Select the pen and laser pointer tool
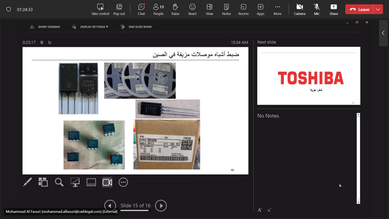Image resolution: width=389 pixels, height=219 pixels. point(27,182)
